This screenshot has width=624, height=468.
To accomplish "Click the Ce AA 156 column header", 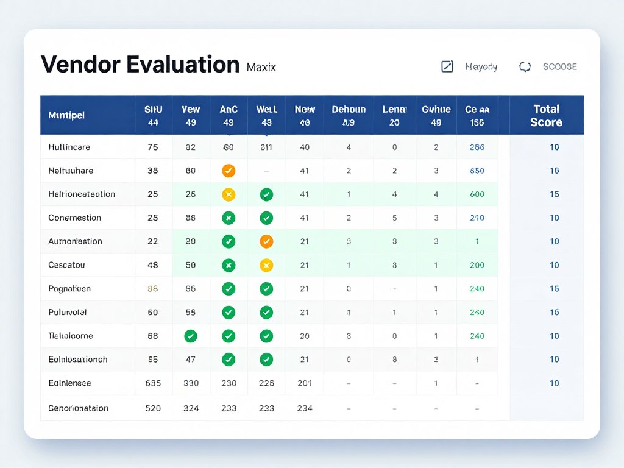I will [477, 116].
